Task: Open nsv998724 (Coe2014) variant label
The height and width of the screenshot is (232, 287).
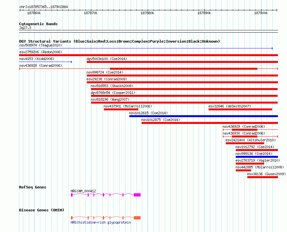Action: point(105,72)
